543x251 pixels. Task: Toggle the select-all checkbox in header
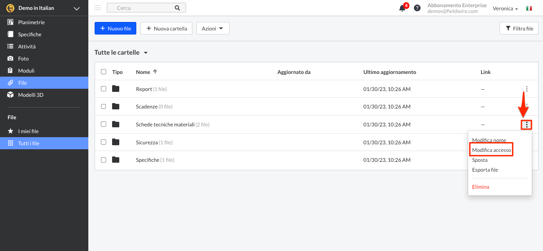coord(104,72)
